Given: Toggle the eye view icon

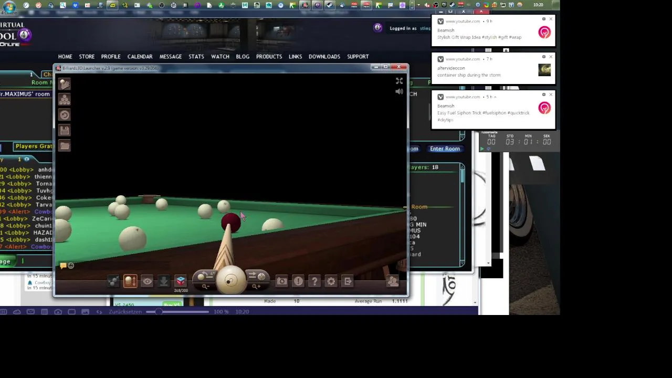Looking at the screenshot, I should tap(147, 282).
